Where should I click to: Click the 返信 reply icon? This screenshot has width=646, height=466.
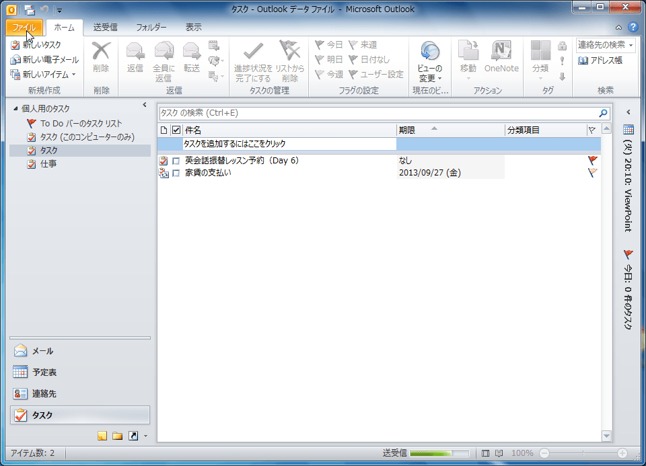(x=135, y=51)
